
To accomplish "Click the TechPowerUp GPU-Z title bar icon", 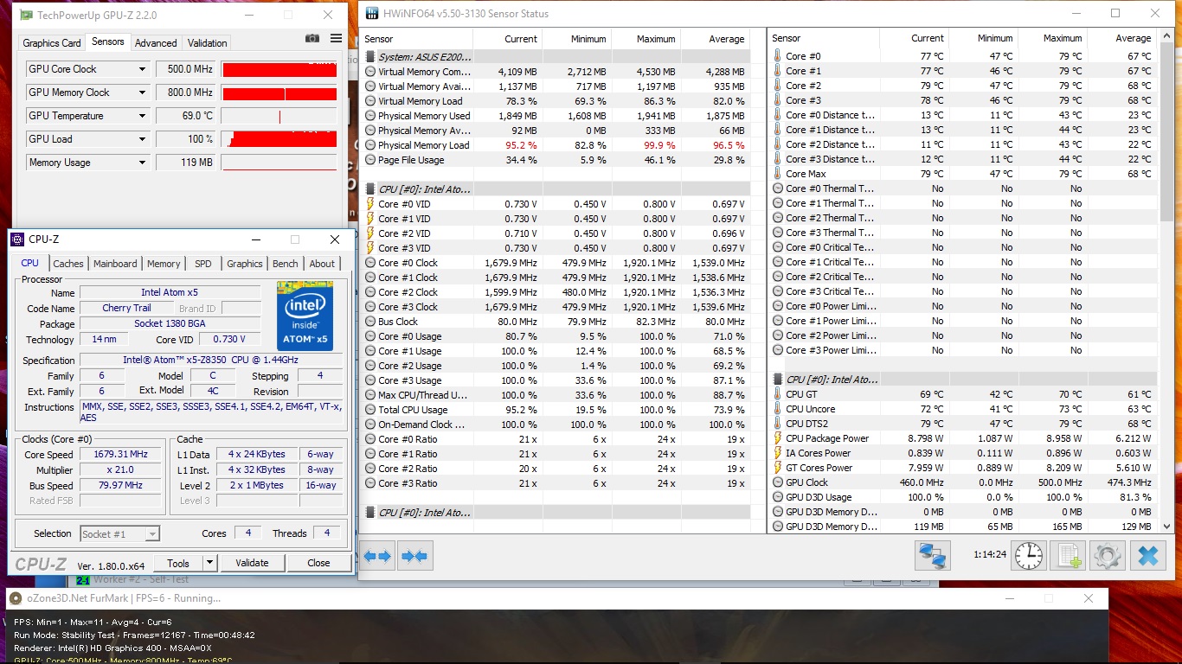I will pyautogui.click(x=27, y=16).
